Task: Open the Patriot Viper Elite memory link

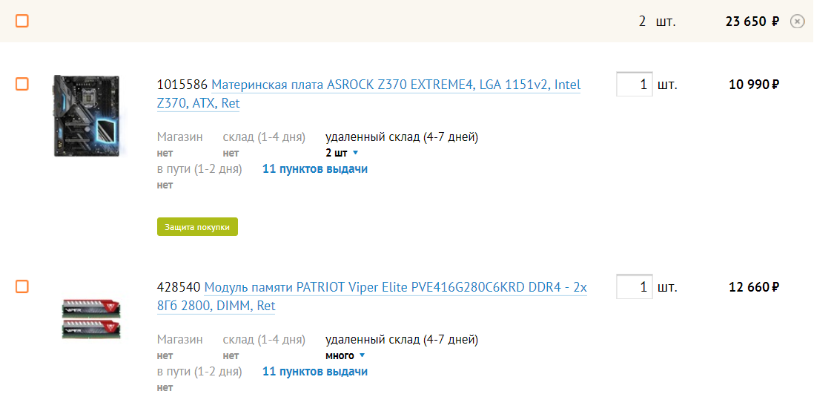Action: [395, 287]
